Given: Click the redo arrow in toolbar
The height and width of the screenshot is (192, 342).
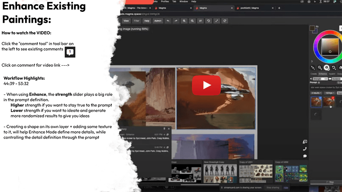Looking at the screenshot, I should tap(176, 21).
